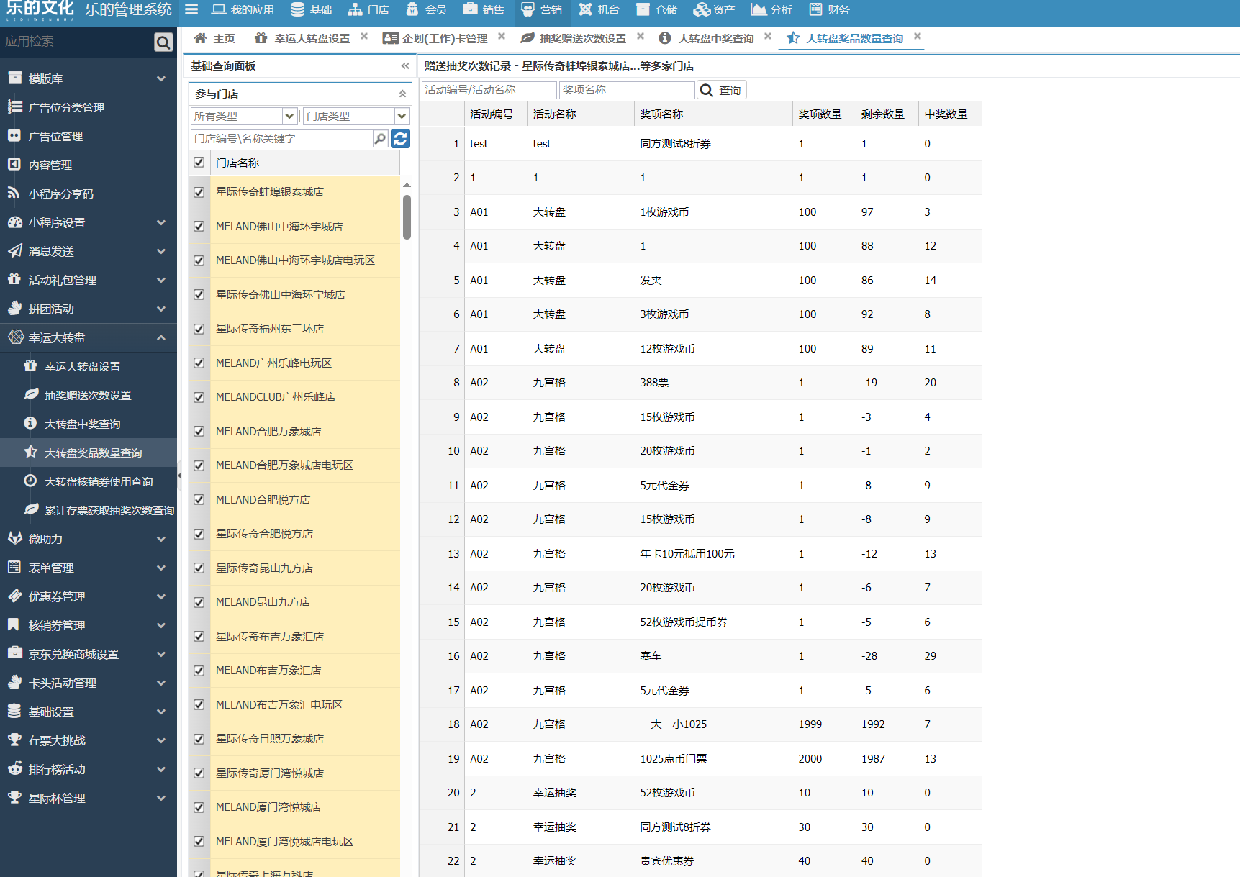Click the 优惠券管理 ticket icon
Image resolution: width=1240 pixels, height=877 pixels.
tap(14, 596)
